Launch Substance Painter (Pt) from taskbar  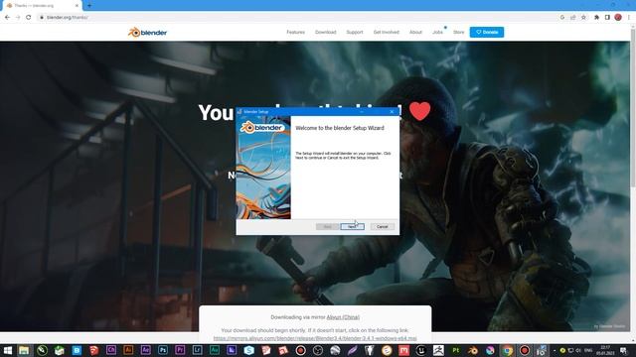(455, 350)
